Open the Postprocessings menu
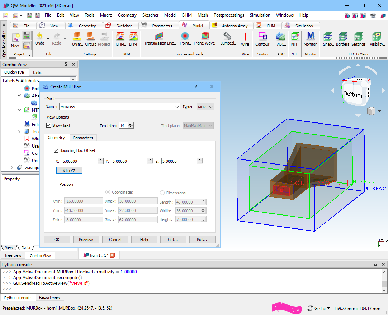This screenshot has width=388, height=315. [x=229, y=15]
